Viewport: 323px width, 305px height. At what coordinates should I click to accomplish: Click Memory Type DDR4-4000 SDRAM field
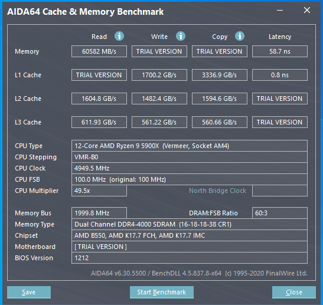pyautogui.click(x=190, y=224)
